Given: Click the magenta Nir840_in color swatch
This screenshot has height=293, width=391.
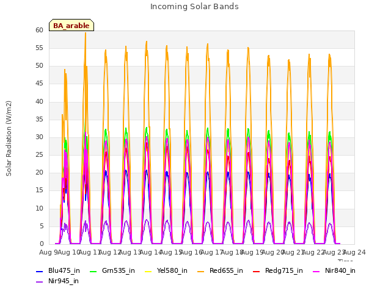Looking at the screenshot, I should click(316, 271).
